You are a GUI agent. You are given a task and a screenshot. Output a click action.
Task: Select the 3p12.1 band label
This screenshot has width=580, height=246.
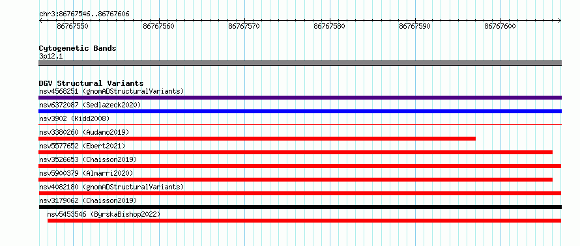[51, 57]
